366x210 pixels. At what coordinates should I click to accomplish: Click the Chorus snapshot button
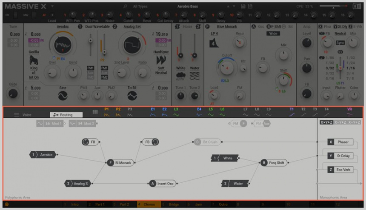[149, 204]
